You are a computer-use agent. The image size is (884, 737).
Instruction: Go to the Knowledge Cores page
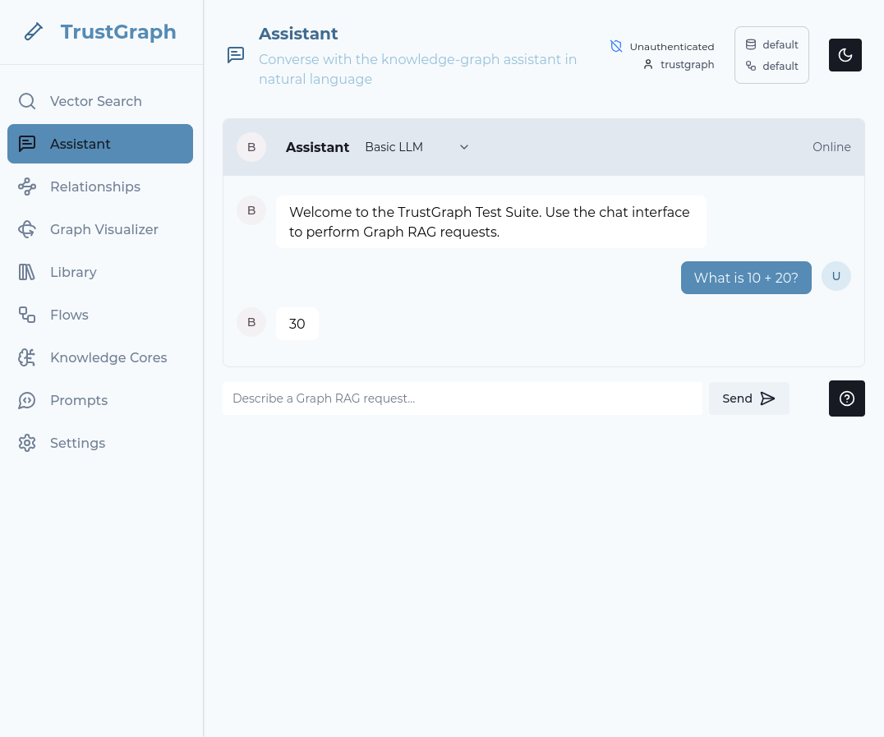[x=108, y=357]
